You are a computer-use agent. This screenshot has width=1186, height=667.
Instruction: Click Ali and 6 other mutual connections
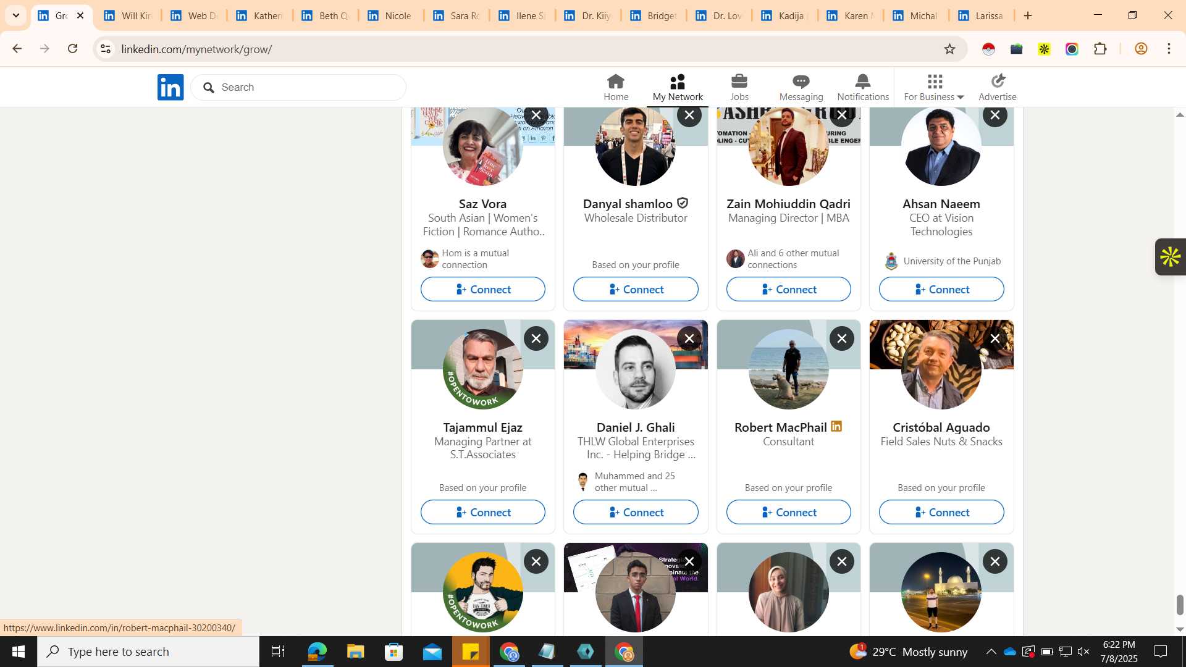(x=793, y=259)
